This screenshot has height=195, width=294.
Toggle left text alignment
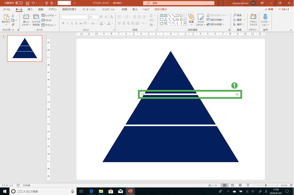(119, 23)
